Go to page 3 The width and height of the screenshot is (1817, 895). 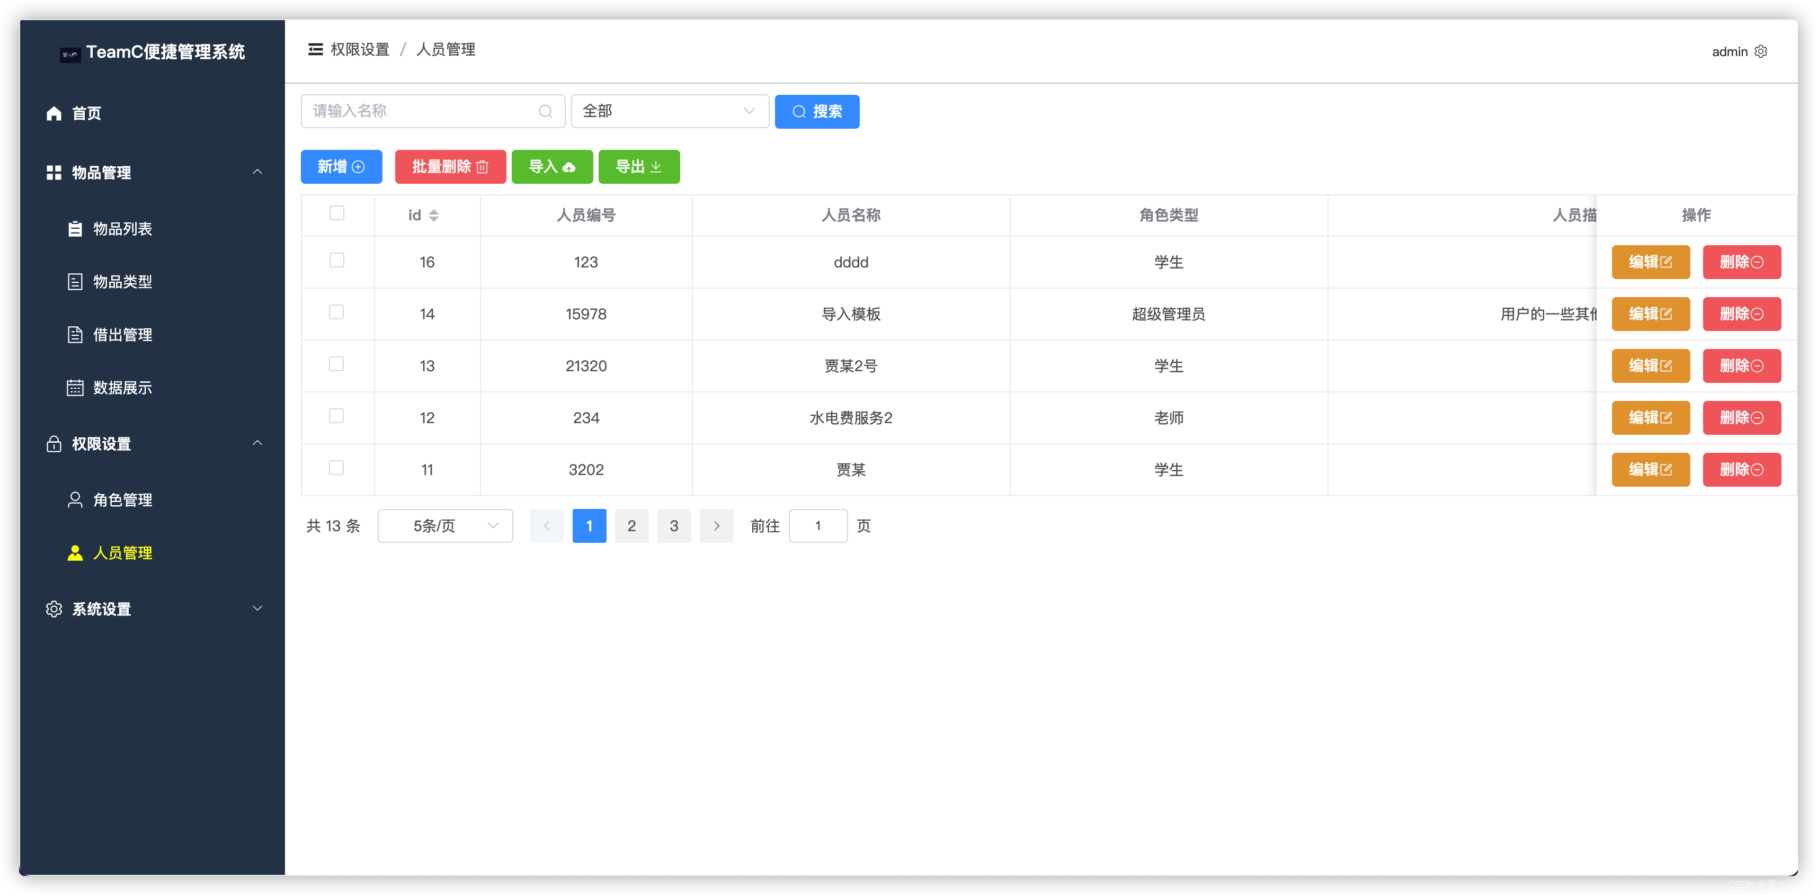[674, 526]
